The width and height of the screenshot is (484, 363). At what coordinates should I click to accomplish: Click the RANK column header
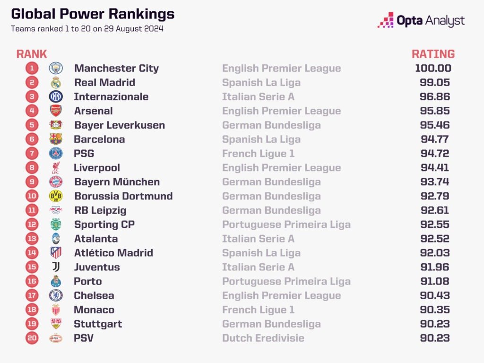pyautogui.click(x=32, y=54)
